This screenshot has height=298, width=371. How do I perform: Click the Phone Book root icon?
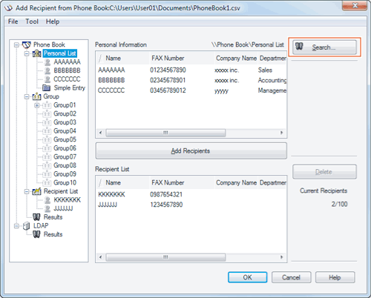[x=27, y=44]
